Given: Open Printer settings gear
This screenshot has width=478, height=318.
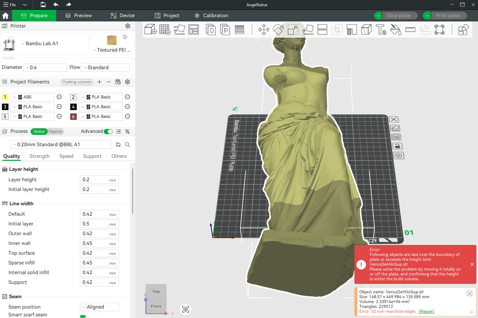Looking at the screenshot, I should 128,26.
